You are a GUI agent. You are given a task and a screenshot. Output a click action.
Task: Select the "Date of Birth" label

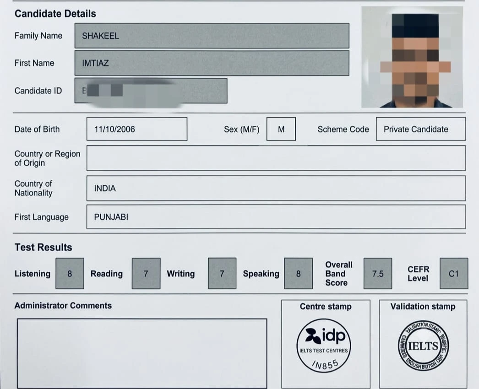point(37,129)
